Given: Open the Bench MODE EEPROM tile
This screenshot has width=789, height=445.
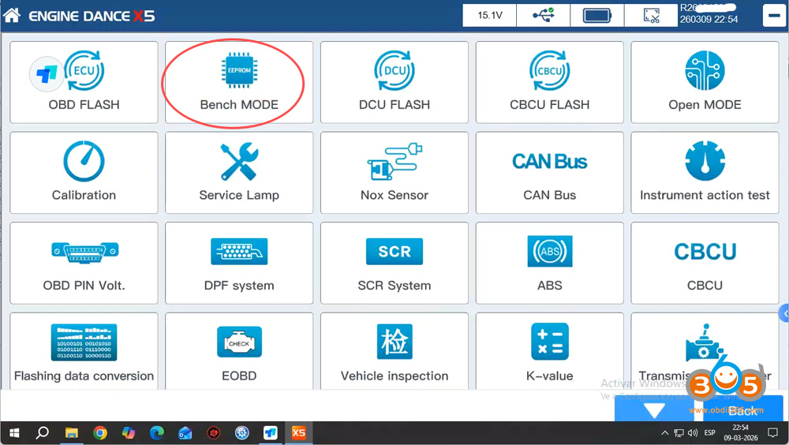Looking at the screenshot, I should pos(238,83).
